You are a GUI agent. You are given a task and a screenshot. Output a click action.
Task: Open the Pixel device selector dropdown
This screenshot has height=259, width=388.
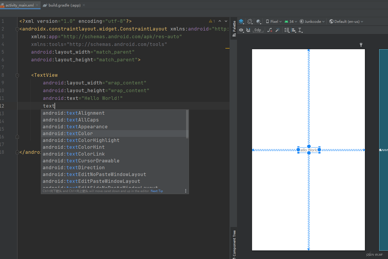pos(273,21)
